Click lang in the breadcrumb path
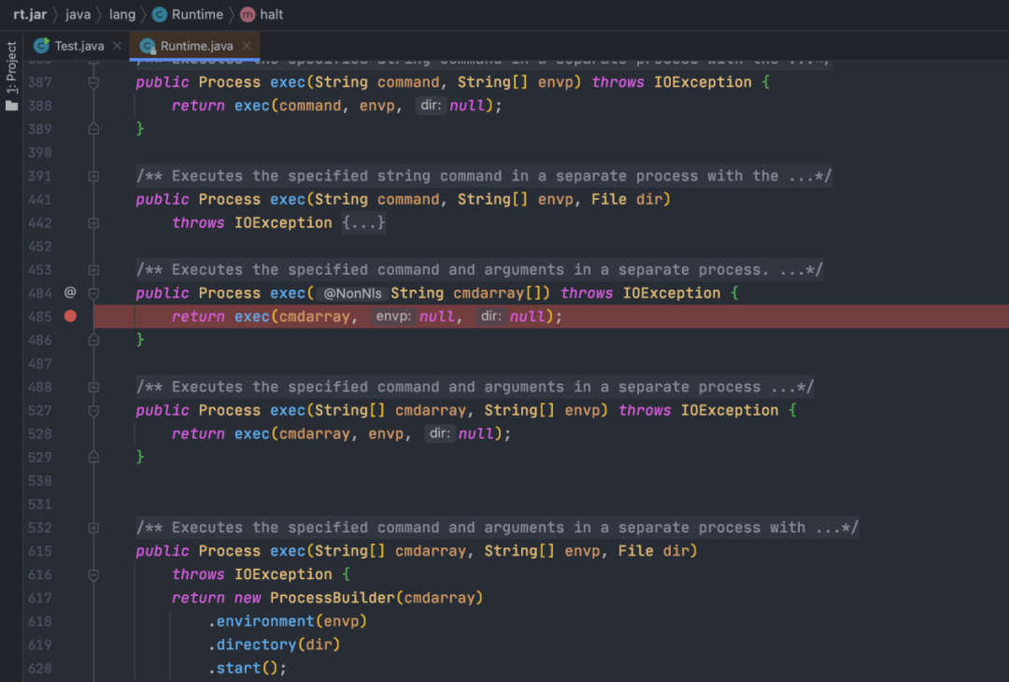The image size is (1009, 682). pyautogui.click(x=122, y=14)
